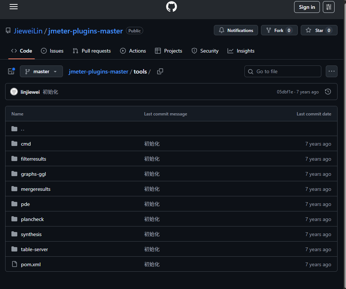This screenshot has height=289, width=346.
Task: Open the commit message in synthesis row
Action: point(152,234)
